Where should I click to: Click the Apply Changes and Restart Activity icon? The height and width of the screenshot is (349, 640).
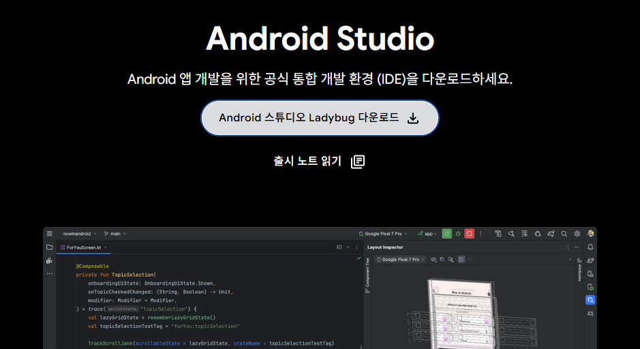click(x=498, y=234)
